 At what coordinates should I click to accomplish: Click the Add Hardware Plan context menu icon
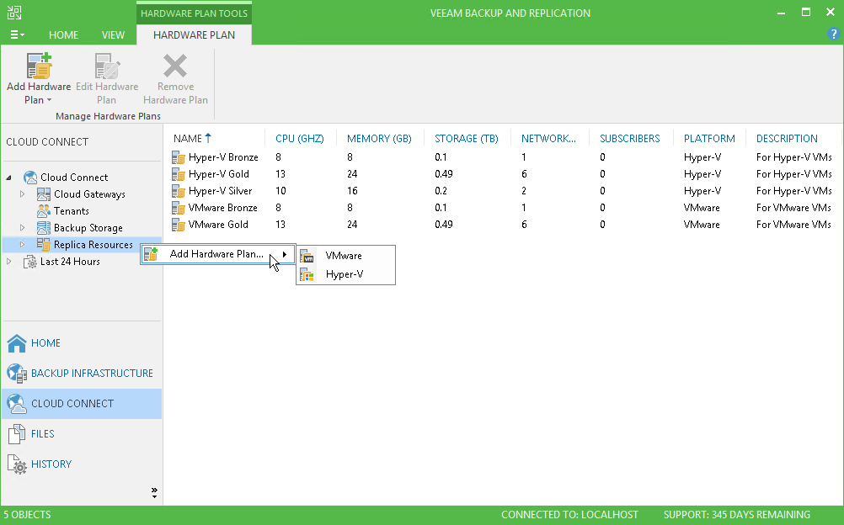[x=151, y=254]
